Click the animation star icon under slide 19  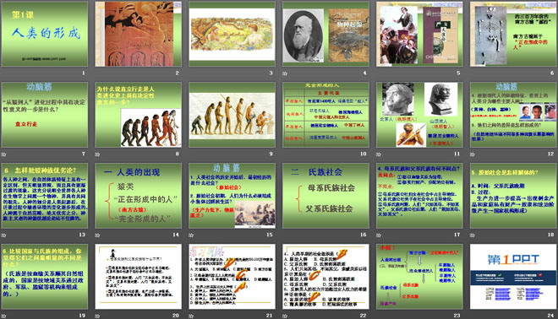click(3, 316)
